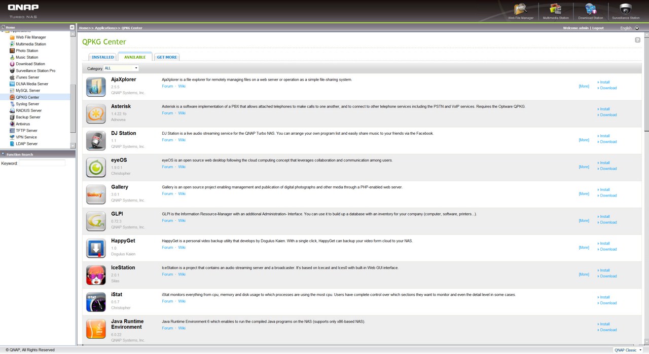Open the QNAP Classic theme dropdown

tap(628, 350)
